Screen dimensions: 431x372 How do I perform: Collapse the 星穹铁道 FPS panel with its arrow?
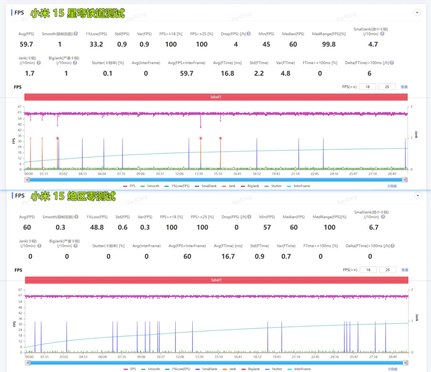pos(417,12)
